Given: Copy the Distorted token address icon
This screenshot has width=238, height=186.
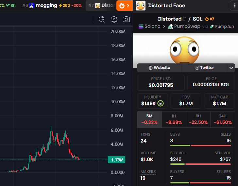Looking at the screenshot, I should tap(184, 19).
